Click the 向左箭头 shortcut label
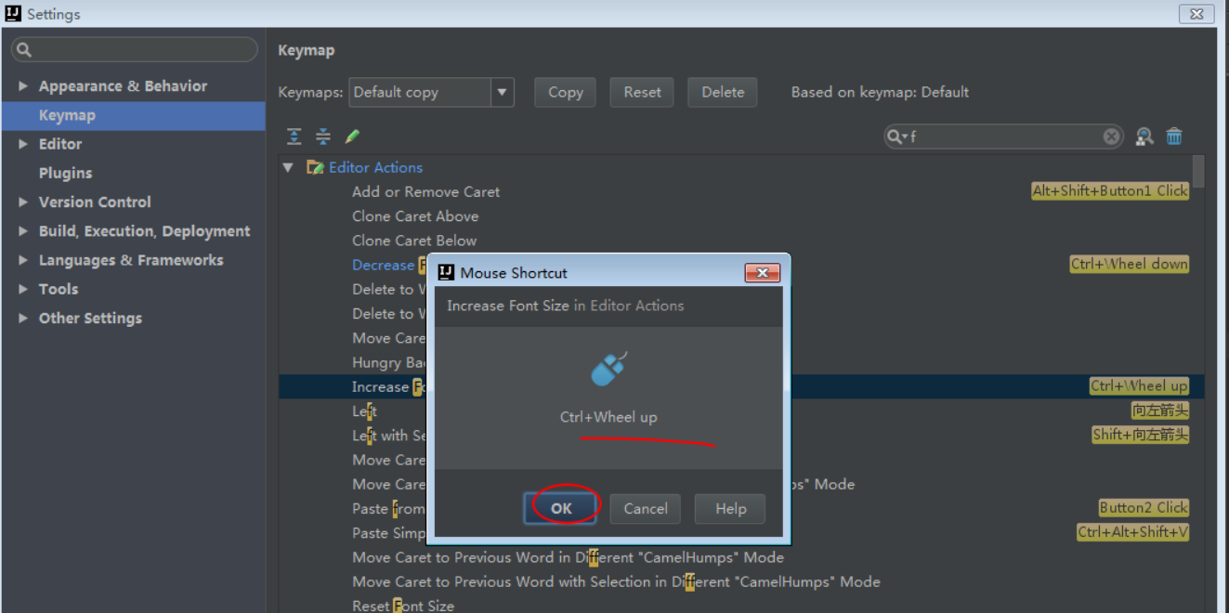 (1160, 411)
